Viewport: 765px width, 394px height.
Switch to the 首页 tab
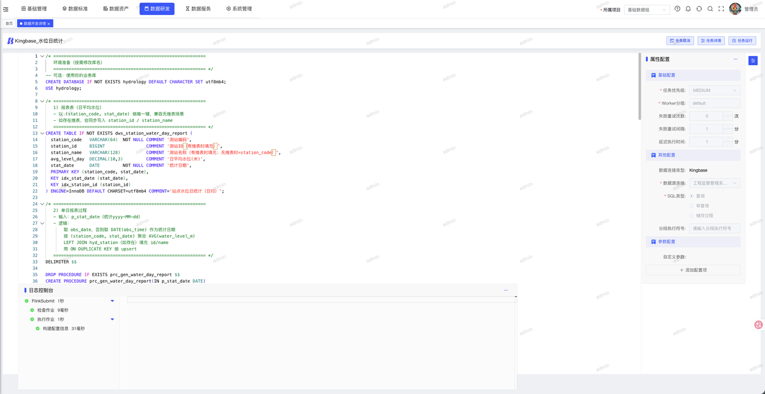(9, 23)
